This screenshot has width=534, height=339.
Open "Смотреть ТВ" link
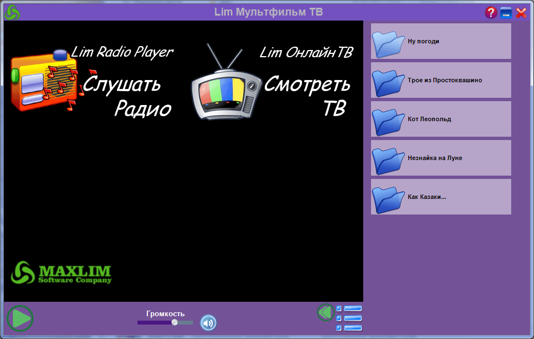point(307,96)
